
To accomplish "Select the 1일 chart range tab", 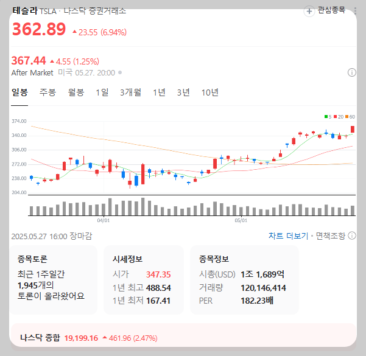I will point(102,92).
